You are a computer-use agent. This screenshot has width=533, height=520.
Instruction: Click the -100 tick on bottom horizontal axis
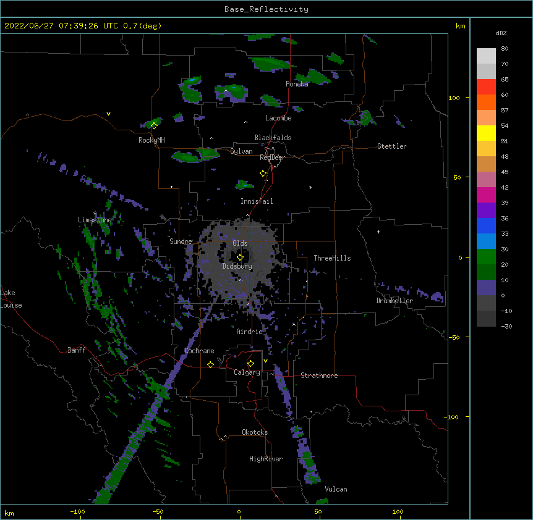77,511
